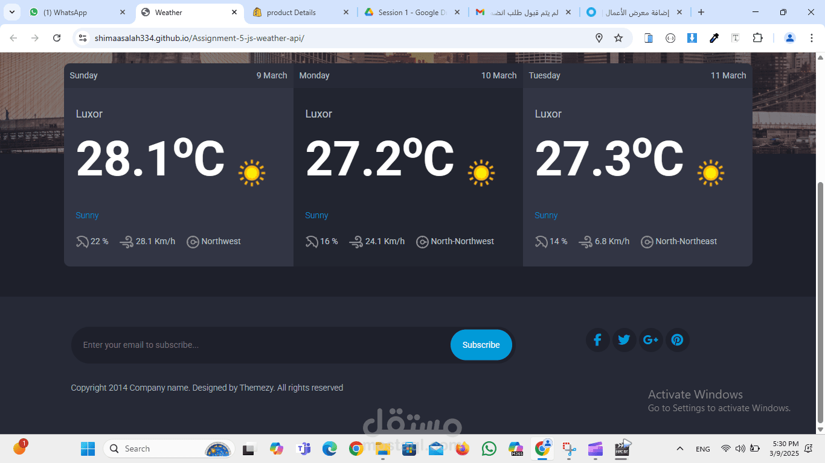Click the 28.1°C temperature reading
This screenshot has height=463, width=825.
tap(150, 159)
